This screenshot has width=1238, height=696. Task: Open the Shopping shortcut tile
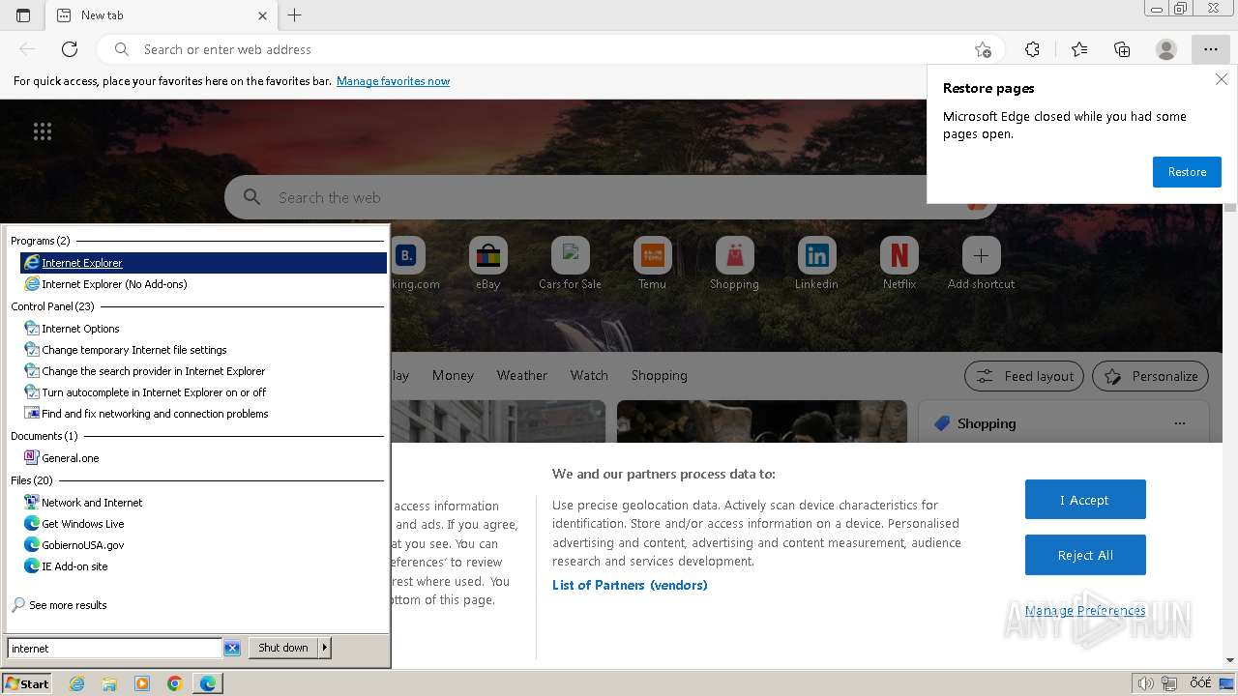[x=734, y=264]
